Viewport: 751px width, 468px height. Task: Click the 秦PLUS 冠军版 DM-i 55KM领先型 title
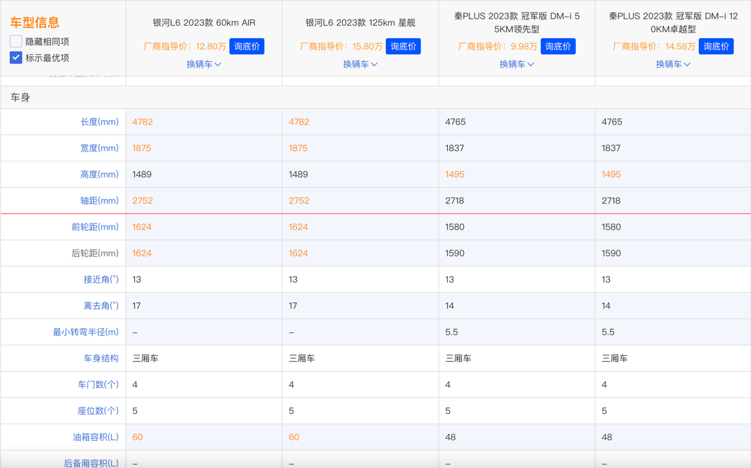pos(517,22)
